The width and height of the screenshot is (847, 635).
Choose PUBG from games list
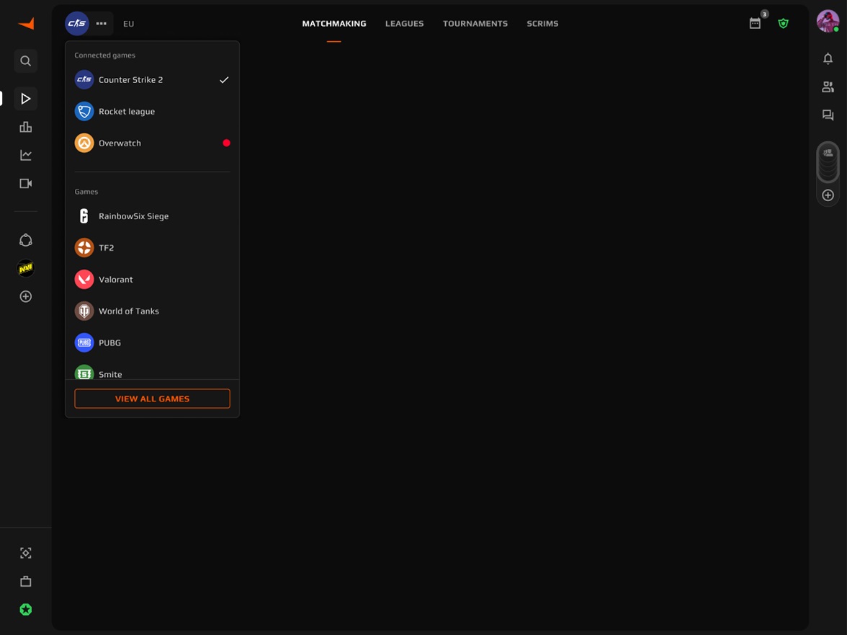(x=153, y=342)
